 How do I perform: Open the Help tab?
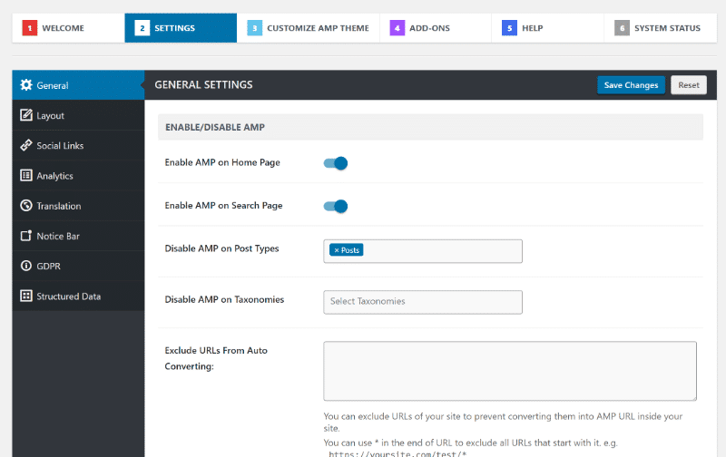[532, 28]
